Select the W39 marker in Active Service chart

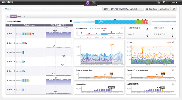(x=119, y=36)
